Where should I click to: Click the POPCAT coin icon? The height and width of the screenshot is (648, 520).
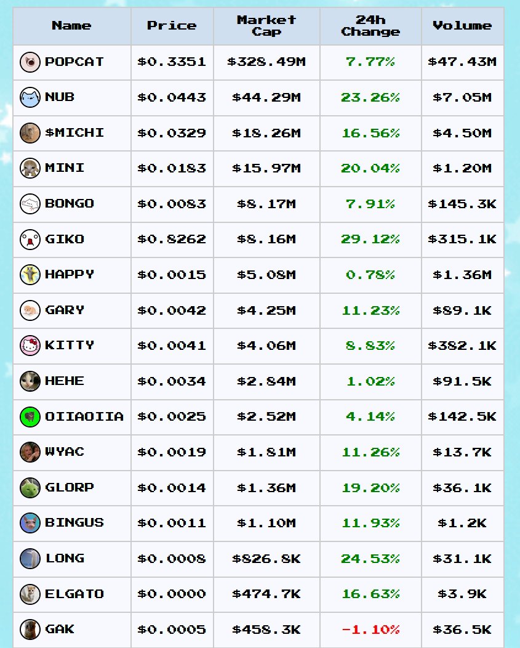30,62
